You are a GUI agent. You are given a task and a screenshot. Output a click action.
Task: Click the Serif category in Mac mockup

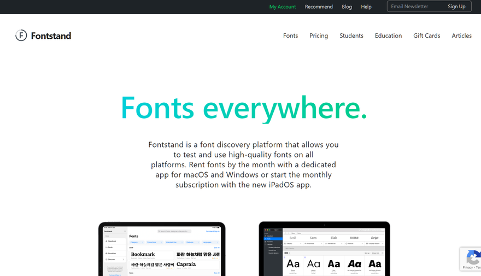pyautogui.click(x=292, y=238)
